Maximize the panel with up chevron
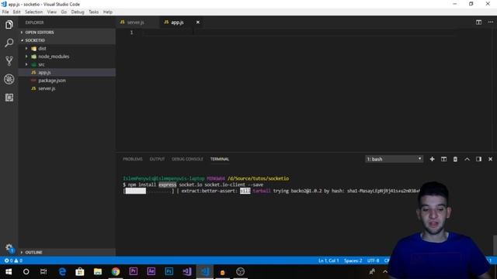The width and height of the screenshot is (497, 279). point(467,159)
